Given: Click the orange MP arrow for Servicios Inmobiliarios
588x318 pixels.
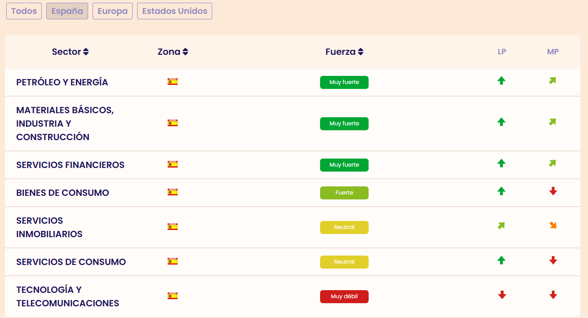Looking at the screenshot, I should pos(553,225).
